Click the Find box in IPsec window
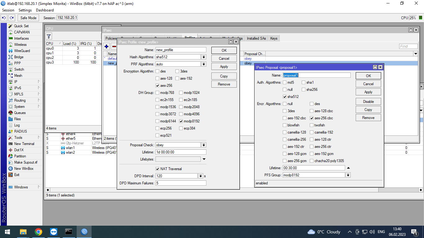The height and width of the screenshot is (238, 424). point(408,46)
